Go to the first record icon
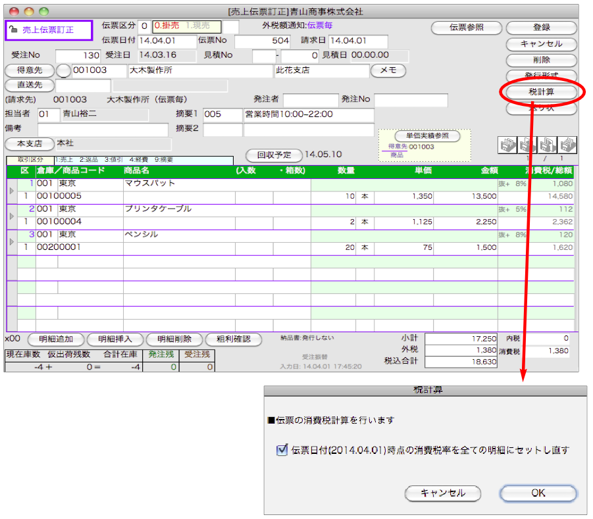The height and width of the screenshot is (519, 593). tap(507, 145)
